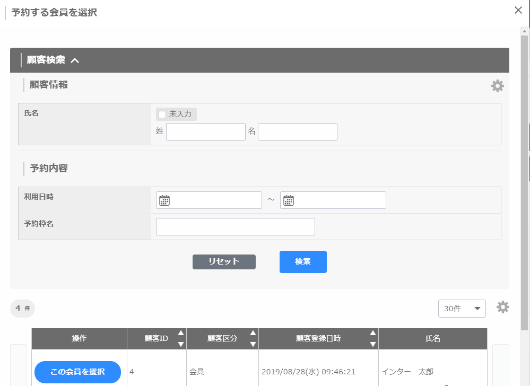Sort 顧客登録日時 column ascending

tap(373, 333)
